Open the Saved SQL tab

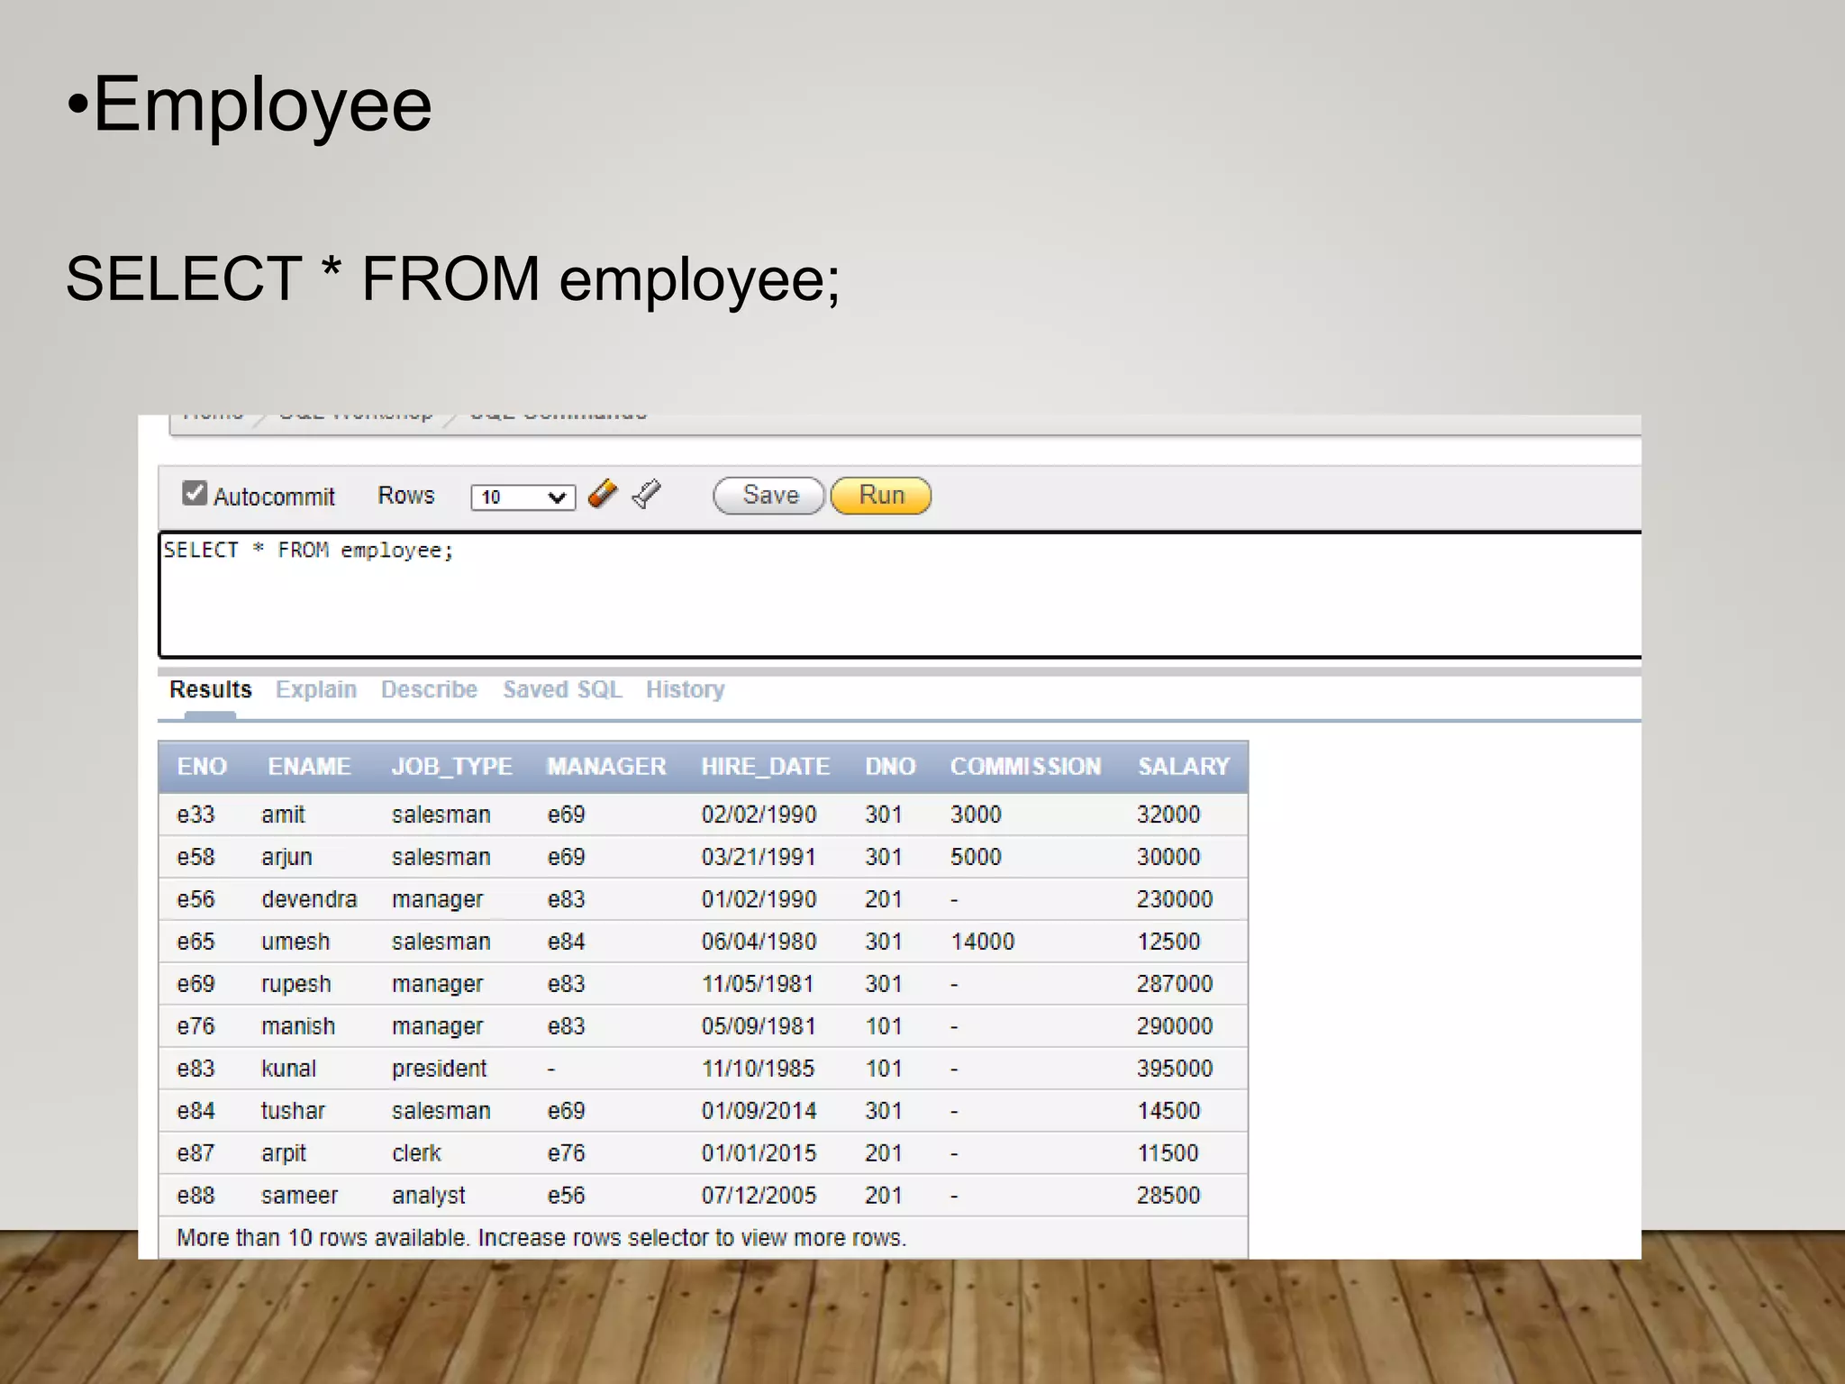coord(562,689)
